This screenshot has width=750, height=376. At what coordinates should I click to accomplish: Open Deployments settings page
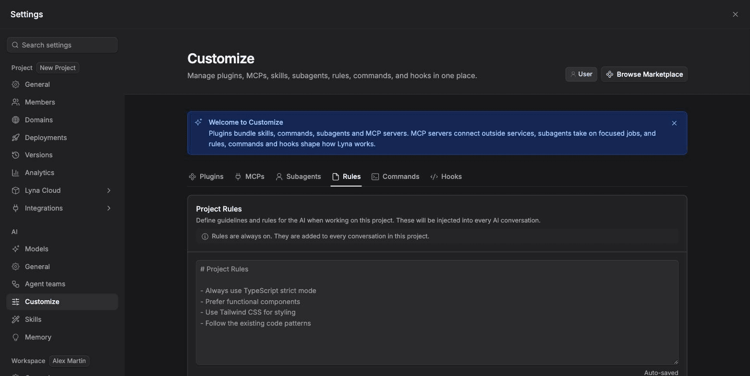(x=62, y=138)
